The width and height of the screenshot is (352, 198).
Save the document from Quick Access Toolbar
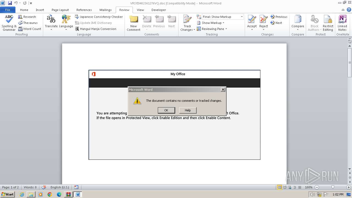click(10, 3)
